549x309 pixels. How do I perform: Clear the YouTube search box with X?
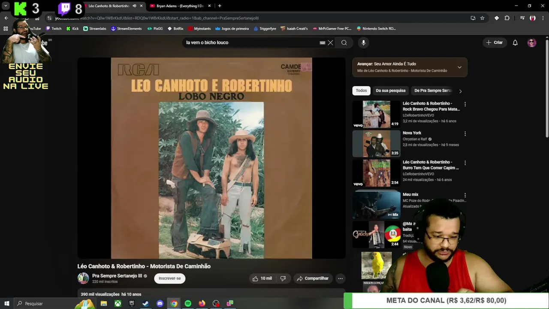(x=330, y=42)
